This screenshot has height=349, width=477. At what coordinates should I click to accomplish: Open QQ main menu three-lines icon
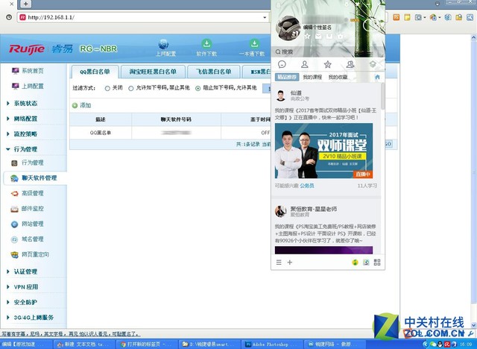(x=279, y=262)
